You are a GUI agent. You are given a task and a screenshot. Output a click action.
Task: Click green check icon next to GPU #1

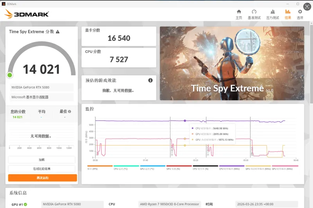coord(25,204)
